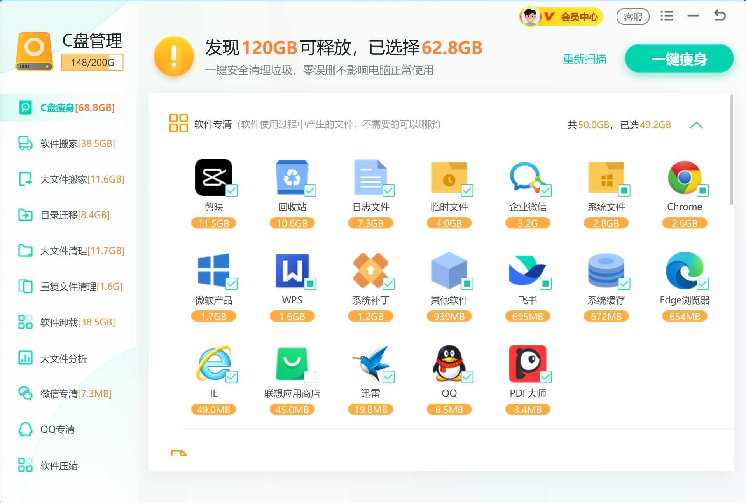Click the user avatar in 会员中心
Image resolution: width=746 pixels, height=503 pixels.
(x=529, y=17)
